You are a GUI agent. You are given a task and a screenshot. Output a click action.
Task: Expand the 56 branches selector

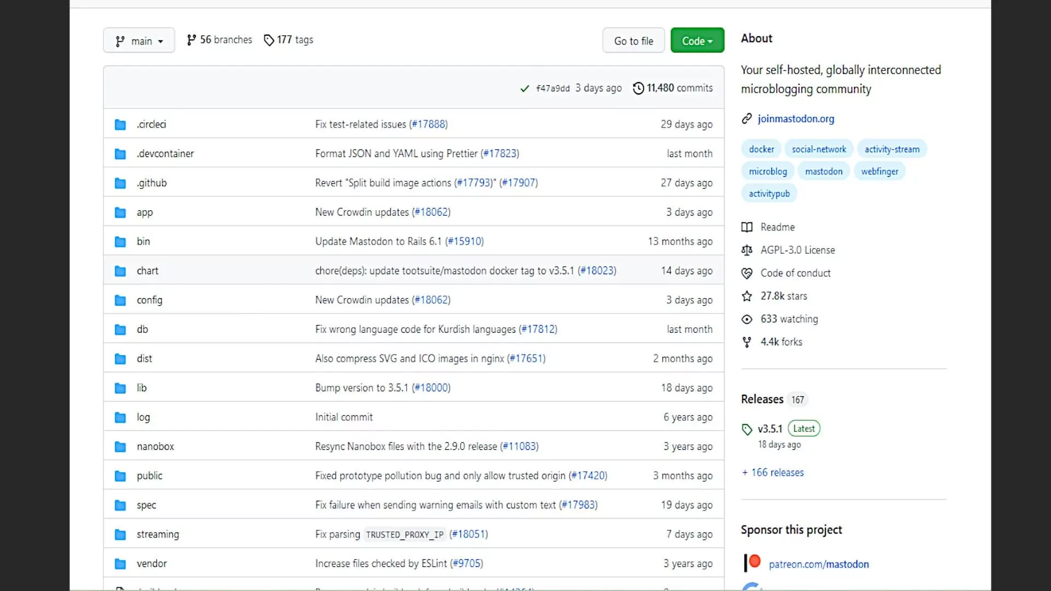[219, 40]
